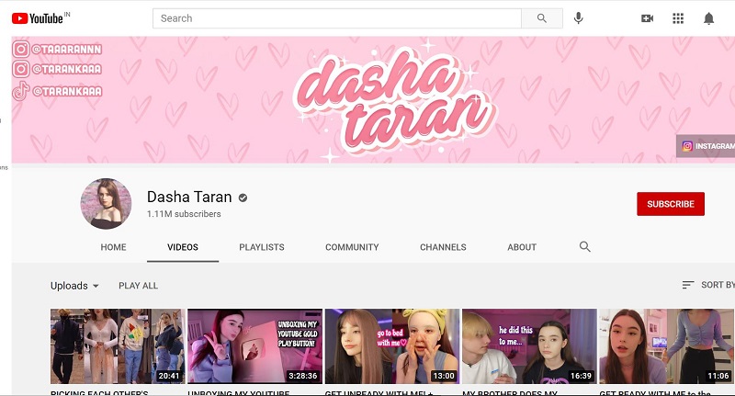Screen dimensions: 735x396
Task: Open the Sort By menu label
Action: [x=718, y=285]
